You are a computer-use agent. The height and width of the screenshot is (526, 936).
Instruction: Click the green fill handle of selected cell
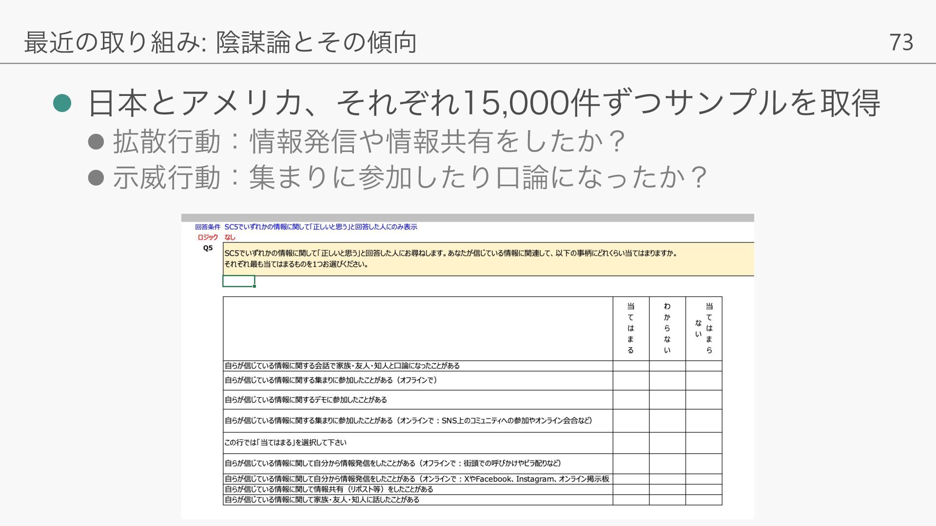point(254,286)
